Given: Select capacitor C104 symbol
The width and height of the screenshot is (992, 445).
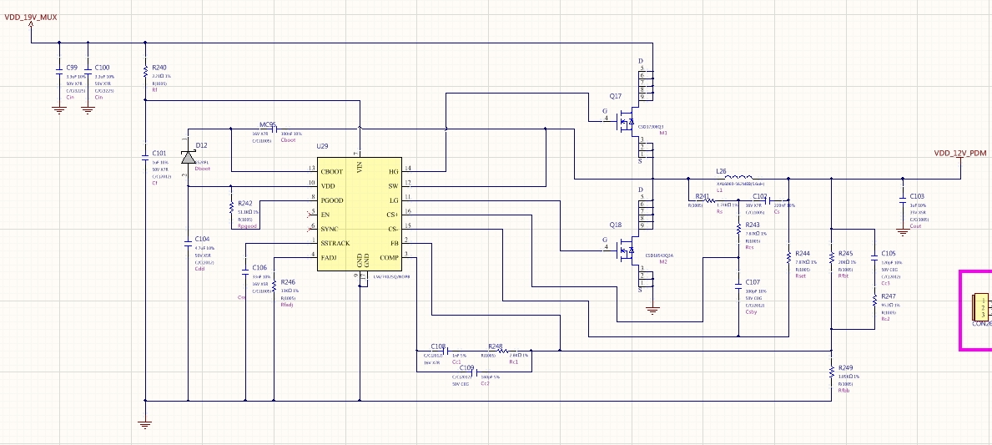Looking at the screenshot, I should tap(188, 242).
